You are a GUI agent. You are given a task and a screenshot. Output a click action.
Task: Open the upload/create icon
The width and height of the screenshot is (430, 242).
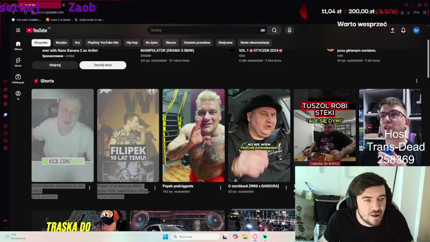coord(392,30)
